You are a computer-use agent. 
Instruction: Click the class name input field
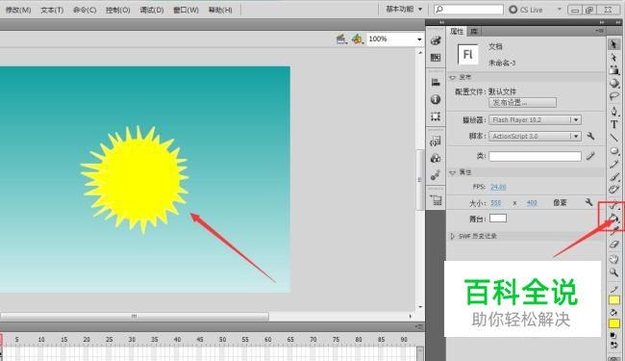click(x=535, y=156)
